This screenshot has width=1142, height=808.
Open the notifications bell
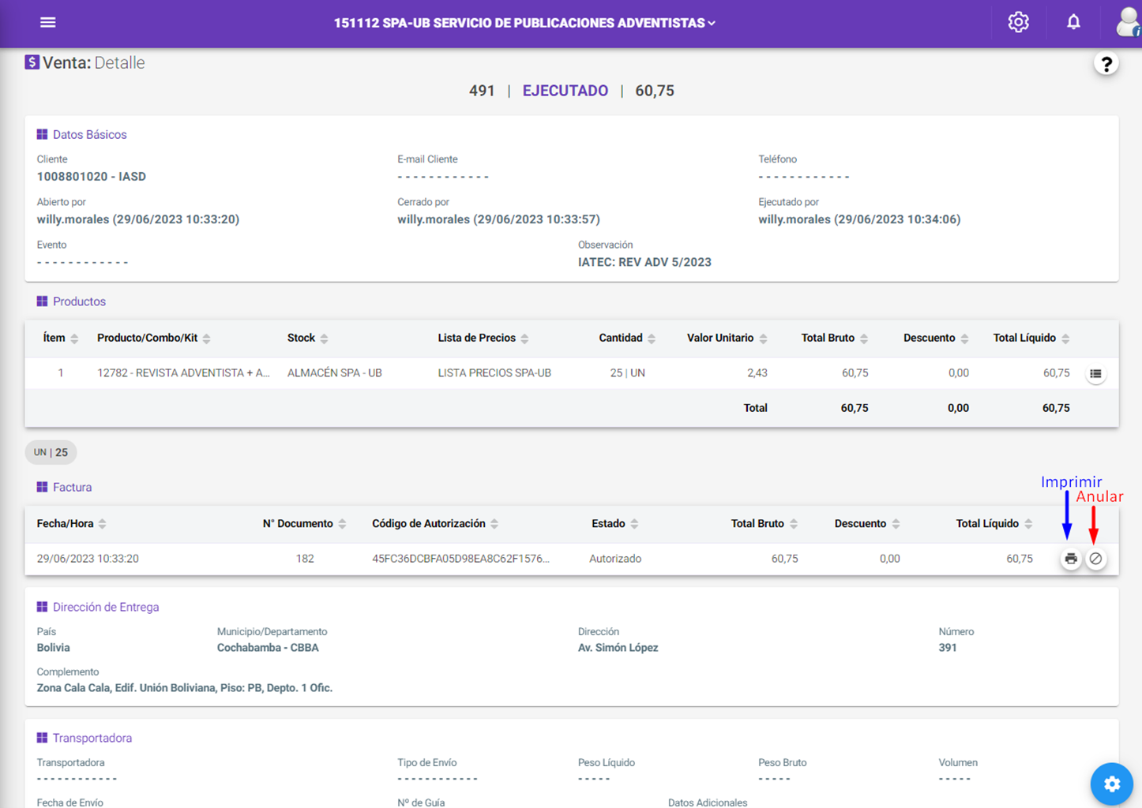coord(1073,22)
